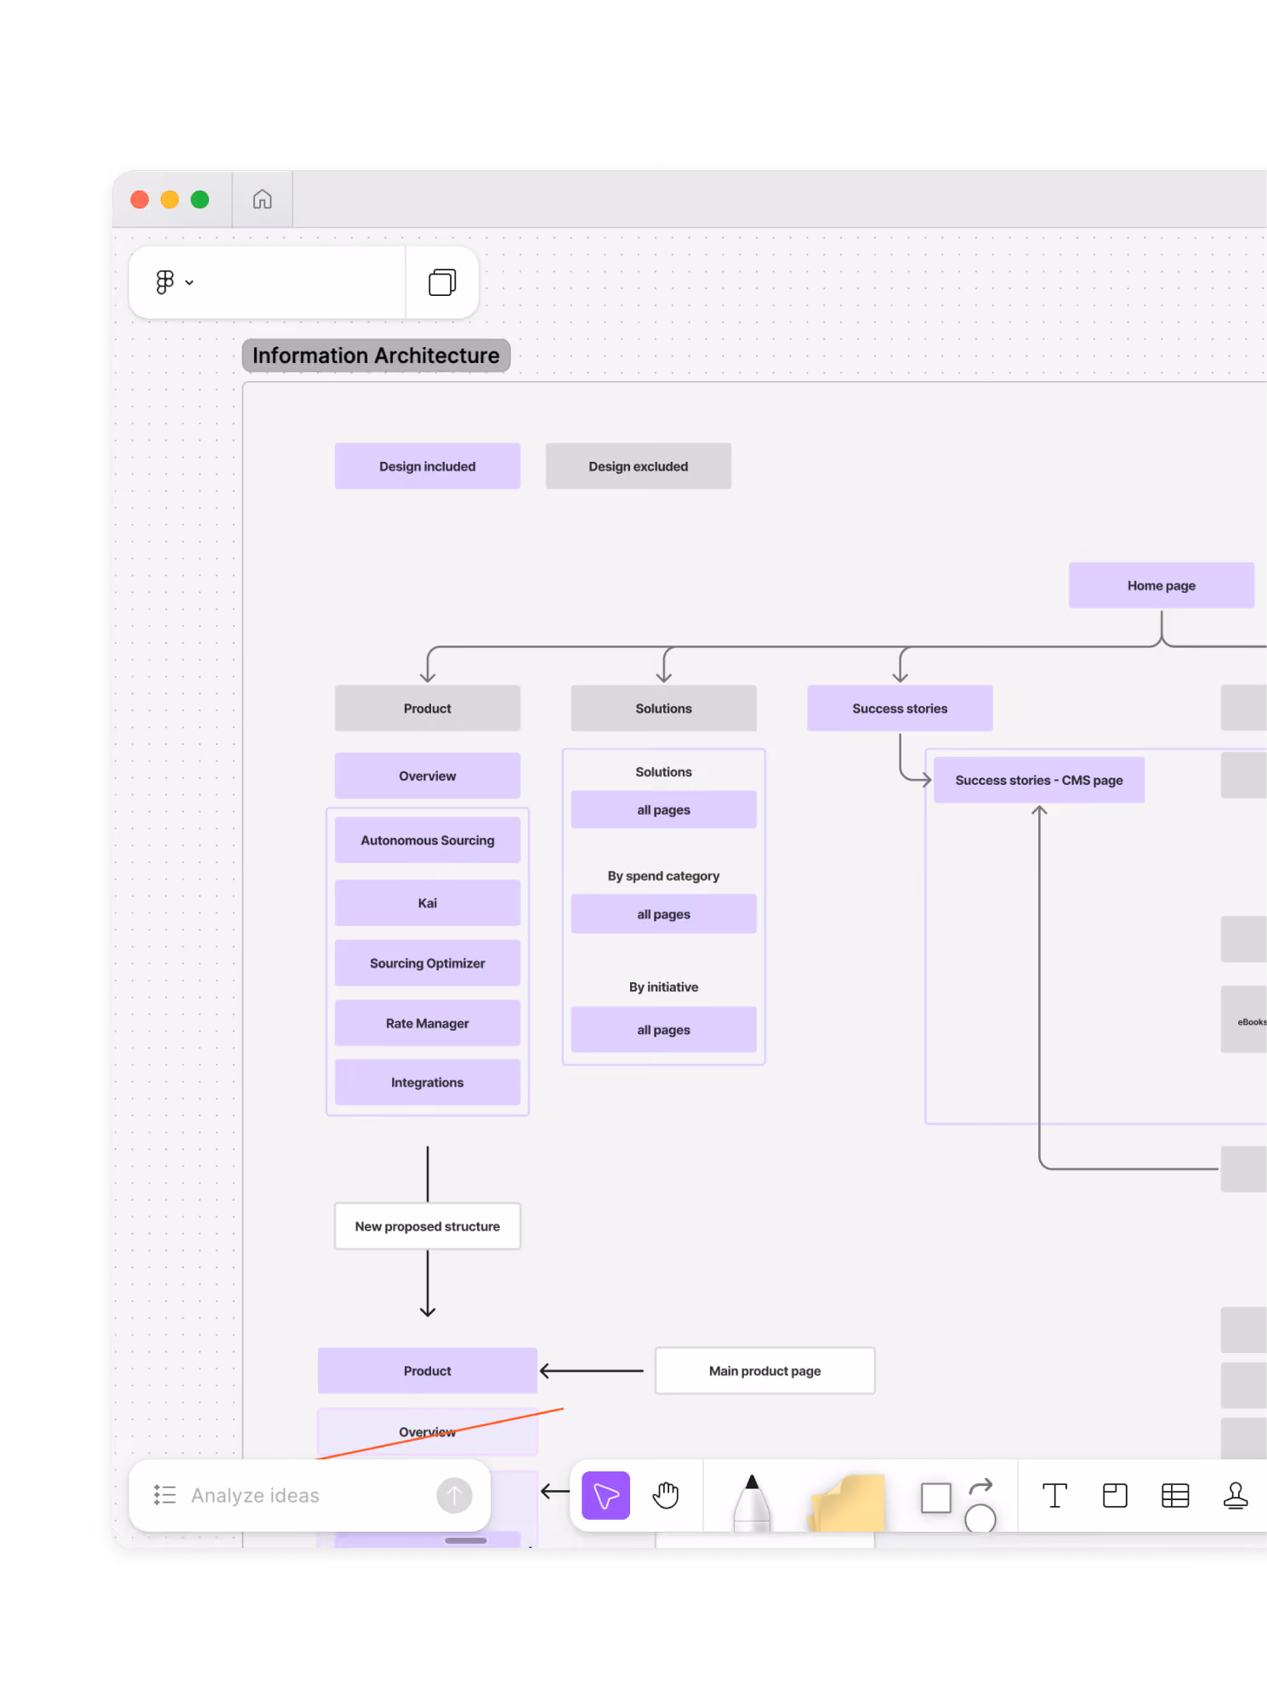Pick the sticky note tool
The height and width of the screenshot is (1689, 1267).
pyautogui.click(x=847, y=1504)
